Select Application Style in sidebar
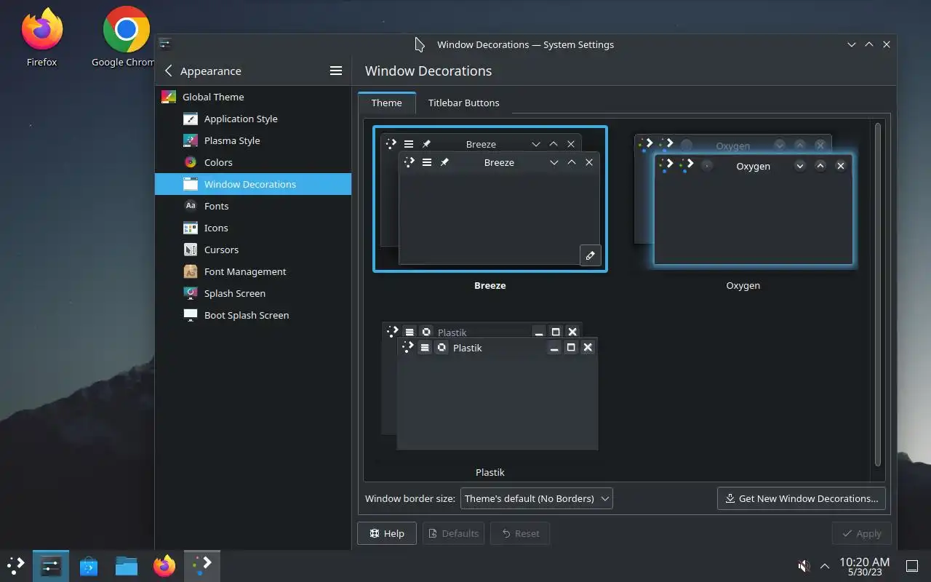This screenshot has height=582, width=931. tap(253, 119)
